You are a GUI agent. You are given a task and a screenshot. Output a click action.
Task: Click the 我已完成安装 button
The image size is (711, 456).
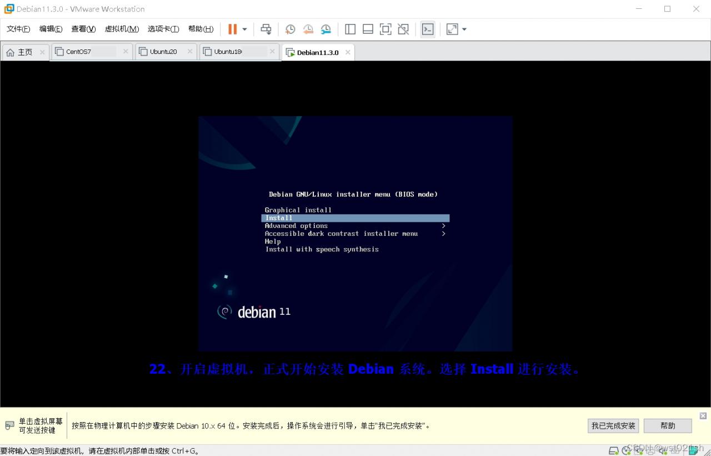pyautogui.click(x=613, y=425)
